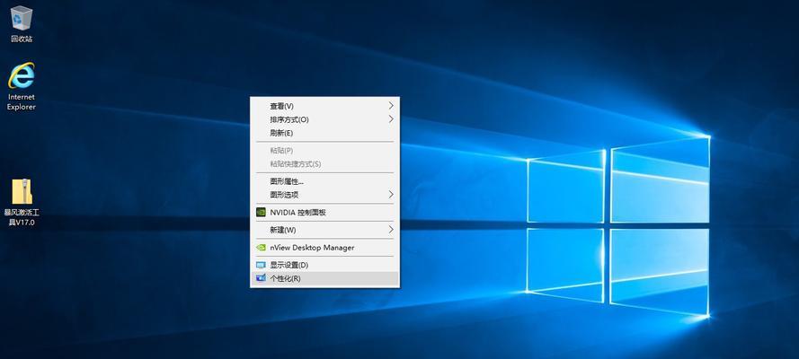Open 显示设置(D) menu entry
799x359 pixels.
(324, 265)
